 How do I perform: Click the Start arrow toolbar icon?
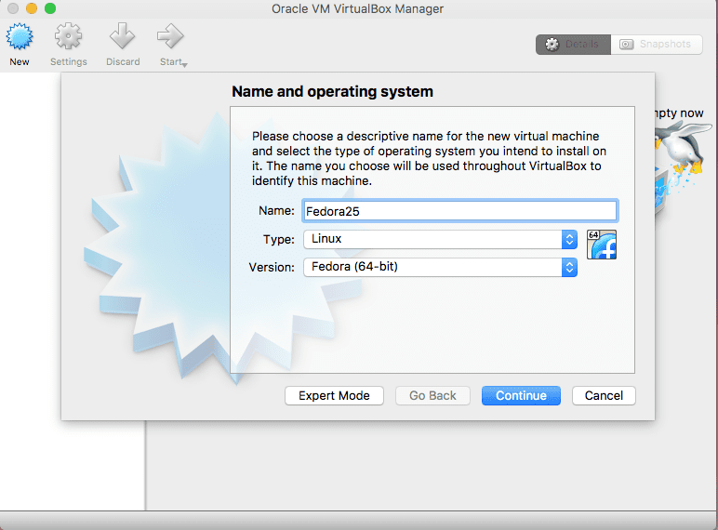170,36
